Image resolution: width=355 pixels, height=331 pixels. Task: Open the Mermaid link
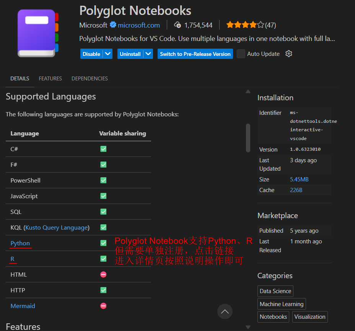click(x=23, y=306)
